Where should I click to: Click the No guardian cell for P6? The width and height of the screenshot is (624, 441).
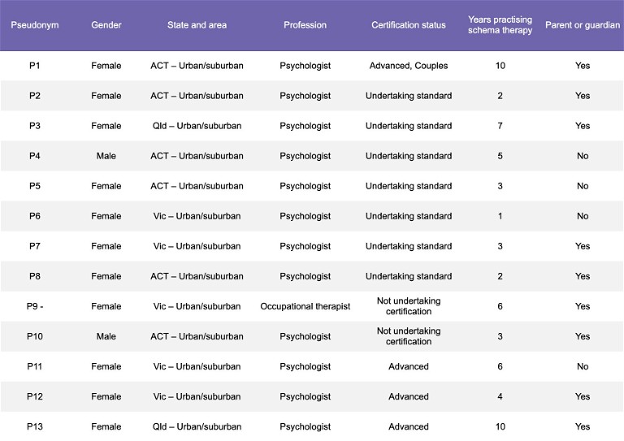(x=583, y=216)
